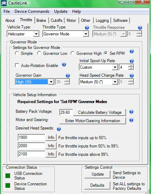The height and width of the screenshot is (194, 151).
Task: Show help for Head Speed Change Rate
Action: point(132,75)
